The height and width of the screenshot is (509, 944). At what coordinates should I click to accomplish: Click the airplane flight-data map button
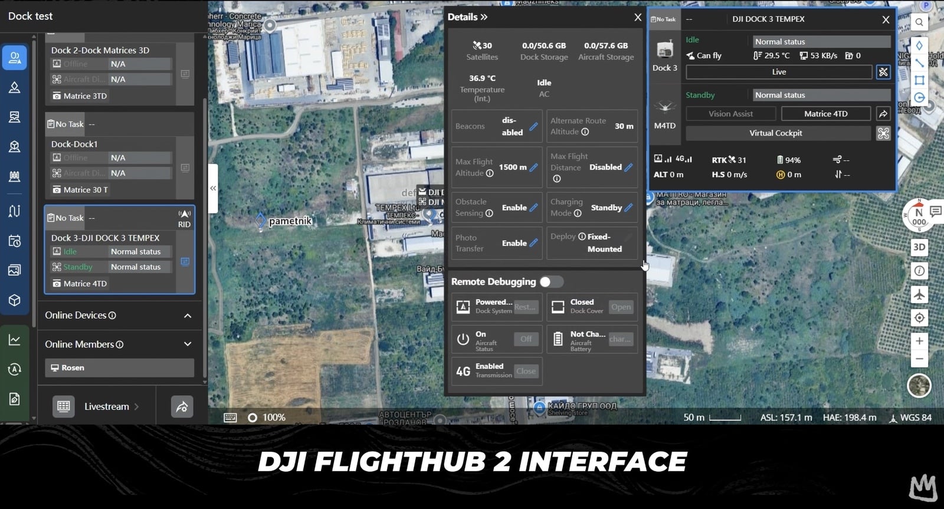point(919,294)
